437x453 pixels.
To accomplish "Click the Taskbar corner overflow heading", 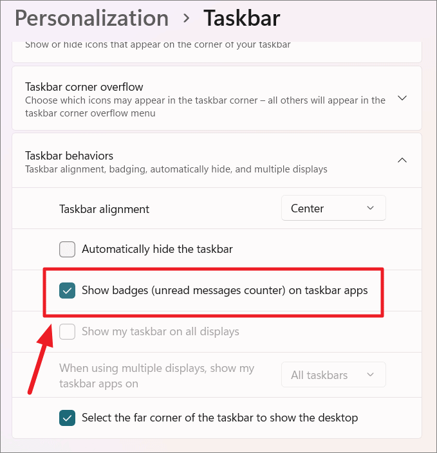I will click(84, 87).
